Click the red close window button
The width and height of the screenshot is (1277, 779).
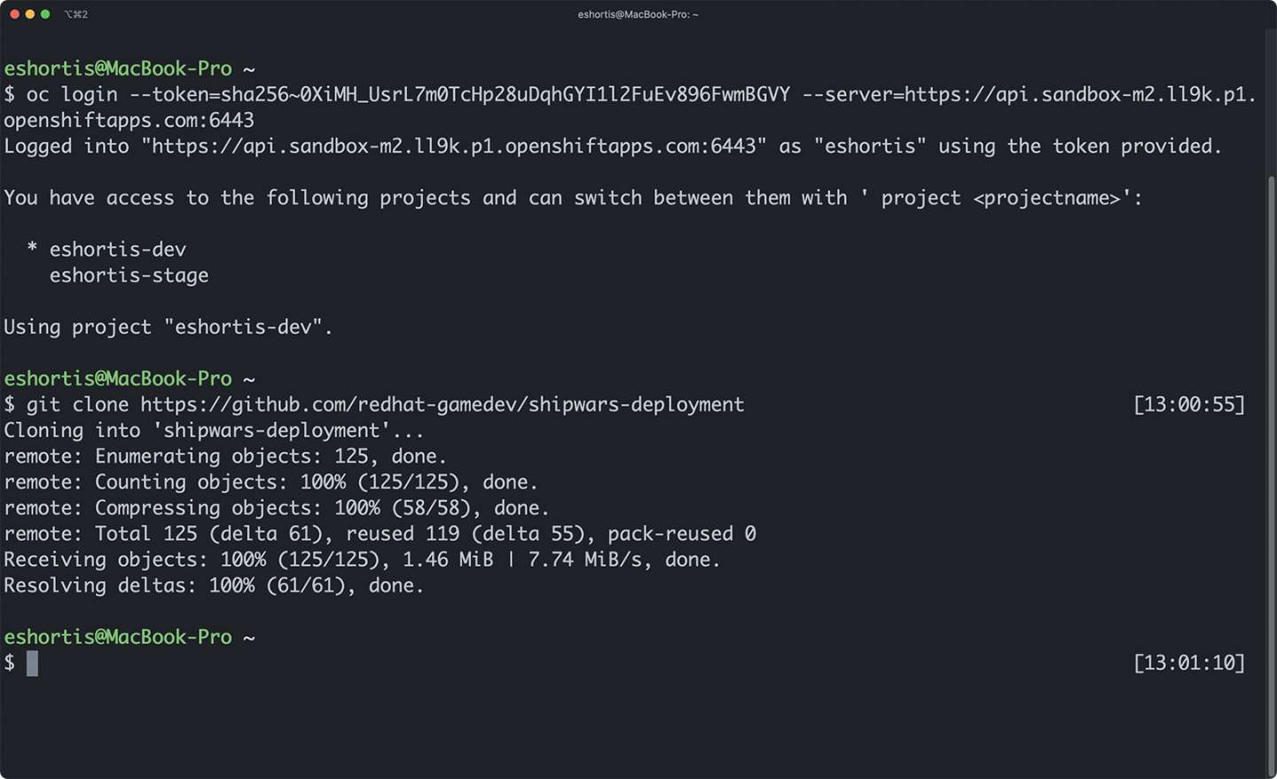coord(14,14)
